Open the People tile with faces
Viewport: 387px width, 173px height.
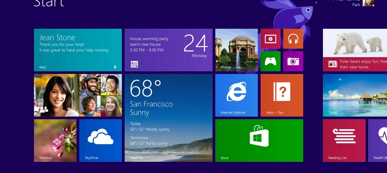point(78,95)
